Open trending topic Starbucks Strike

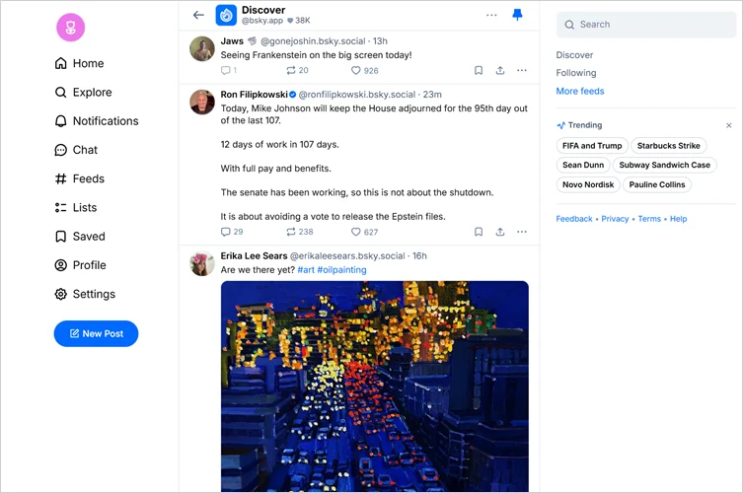point(669,146)
